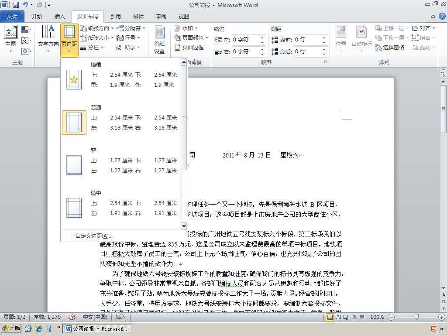The width and height of the screenshot is (447, 335).
Task: Toggle the 页边距 margins button
Action: tap(69, 40)
